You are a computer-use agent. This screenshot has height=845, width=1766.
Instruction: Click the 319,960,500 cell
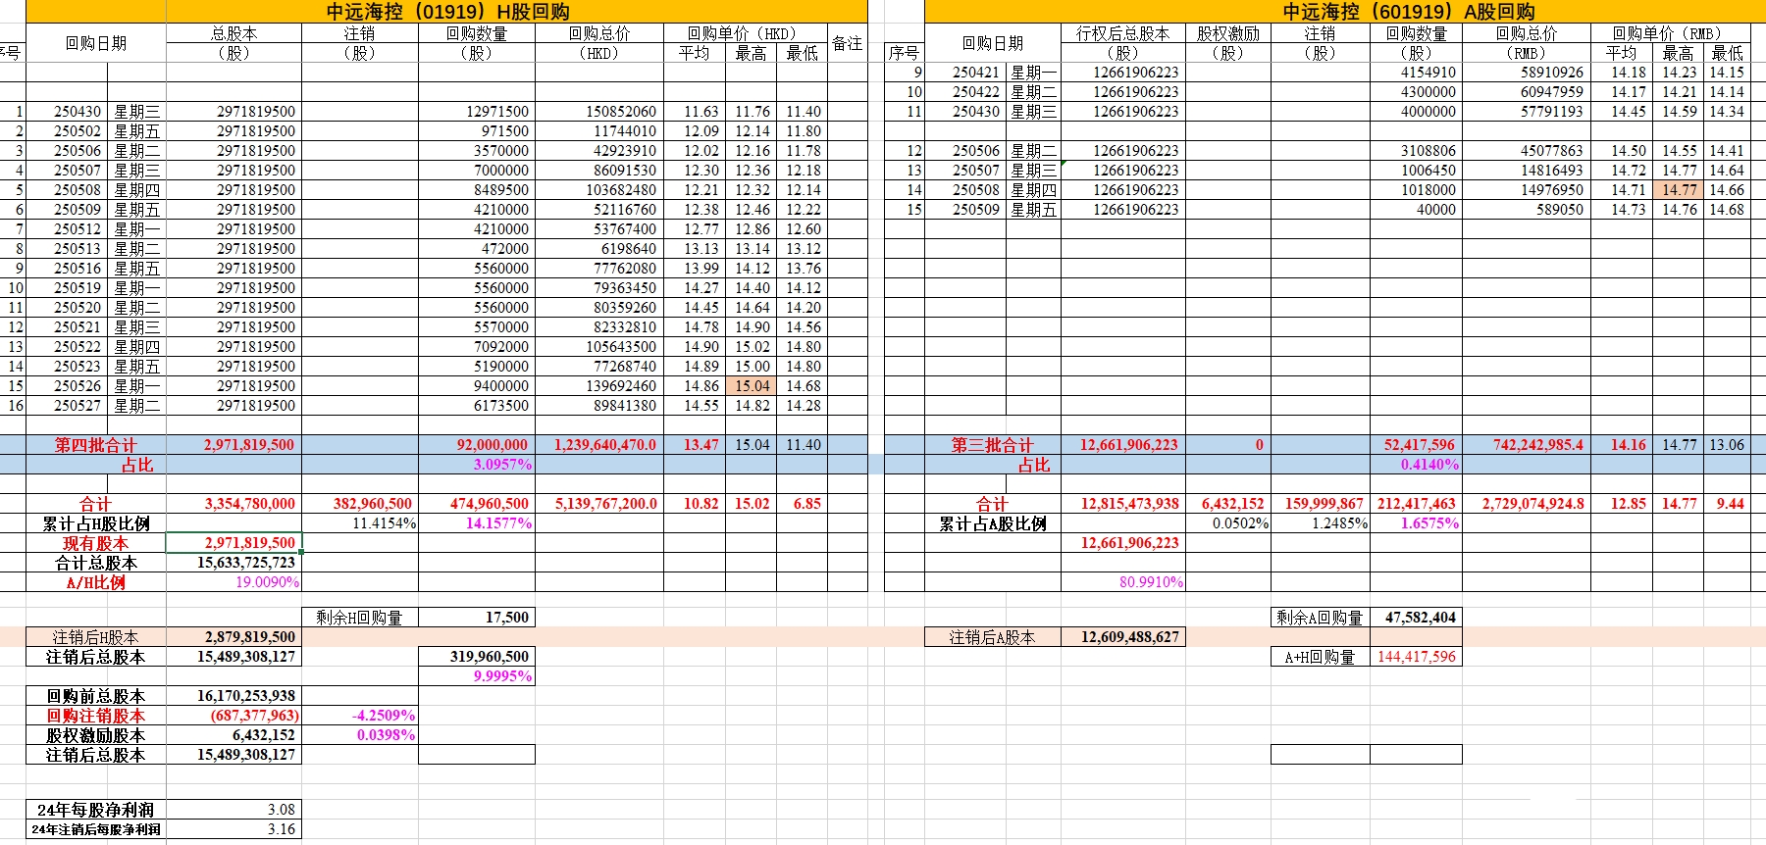coord(477,657)
